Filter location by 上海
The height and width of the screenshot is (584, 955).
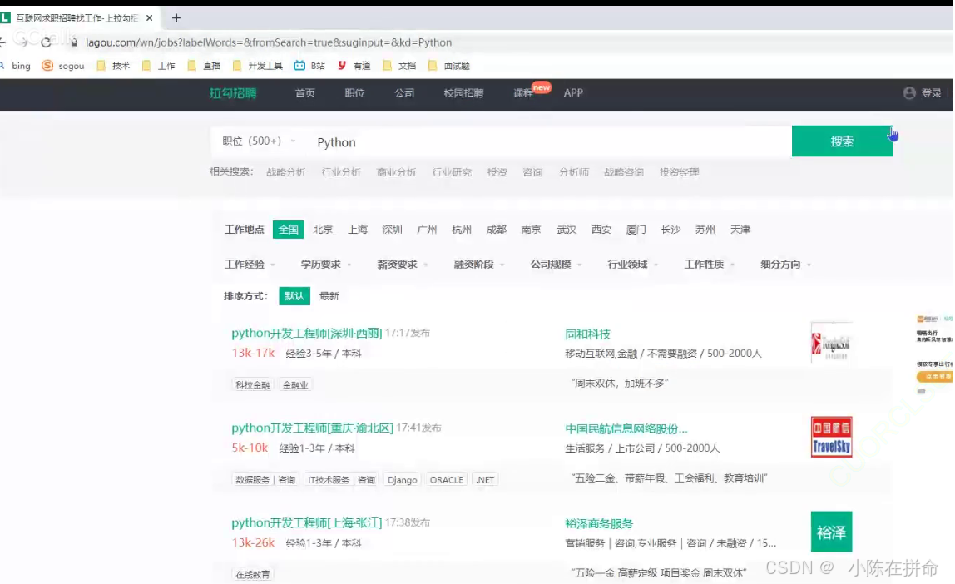(358, 230)
